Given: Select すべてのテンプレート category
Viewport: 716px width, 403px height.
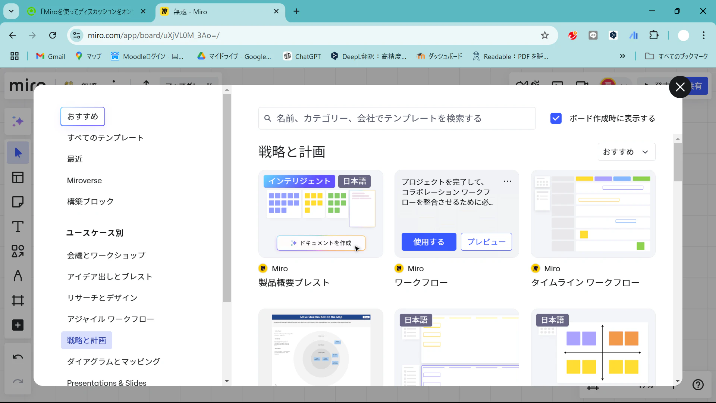Looking at the screenshot, I should click(x=105, y=138).
